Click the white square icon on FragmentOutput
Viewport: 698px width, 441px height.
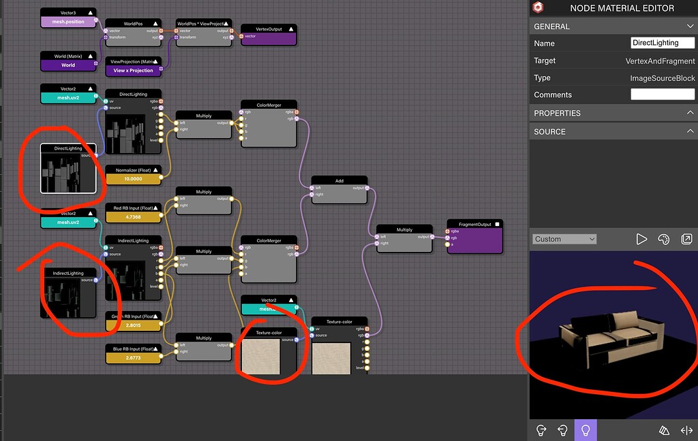497,225
